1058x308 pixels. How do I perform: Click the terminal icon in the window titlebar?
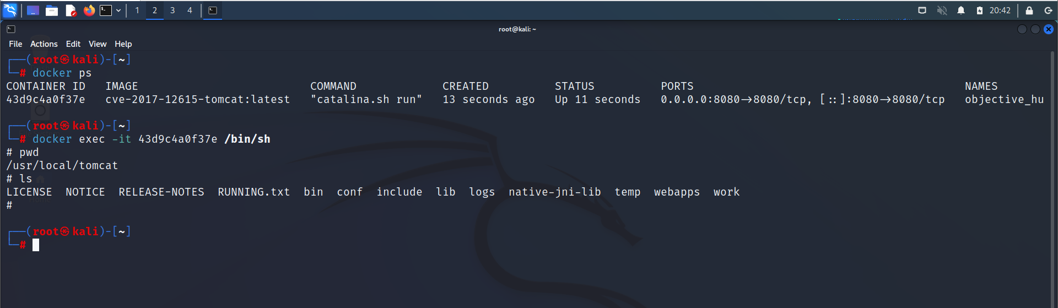click(11, 29)
